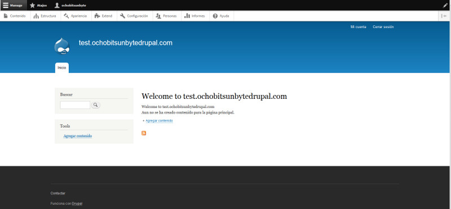Viewport: 451px width, 209px height.
Task: Open Atajos star shortcut menu
Action: pyautogui.click(x=38, y=6)
